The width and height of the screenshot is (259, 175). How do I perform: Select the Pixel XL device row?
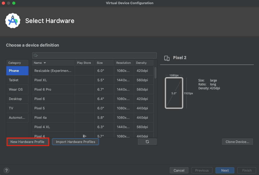pyautogui.click(x=92, y=80)
